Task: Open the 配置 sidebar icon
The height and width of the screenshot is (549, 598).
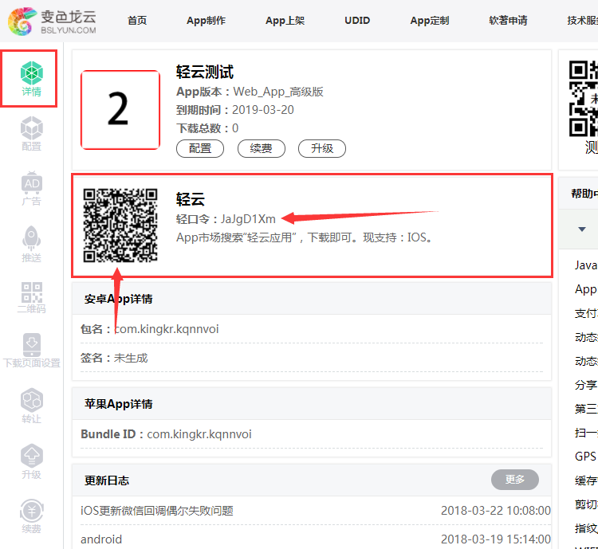Action: coord(31,133)
